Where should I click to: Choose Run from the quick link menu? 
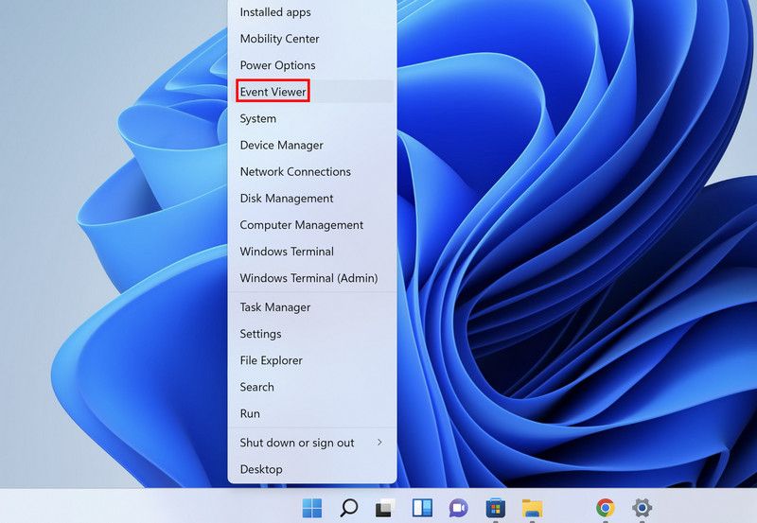250,413
